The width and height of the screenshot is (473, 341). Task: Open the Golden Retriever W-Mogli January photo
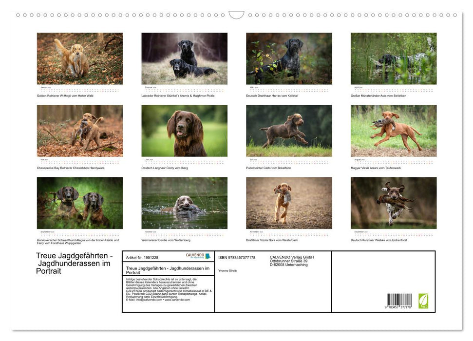(x=81, y=58)
